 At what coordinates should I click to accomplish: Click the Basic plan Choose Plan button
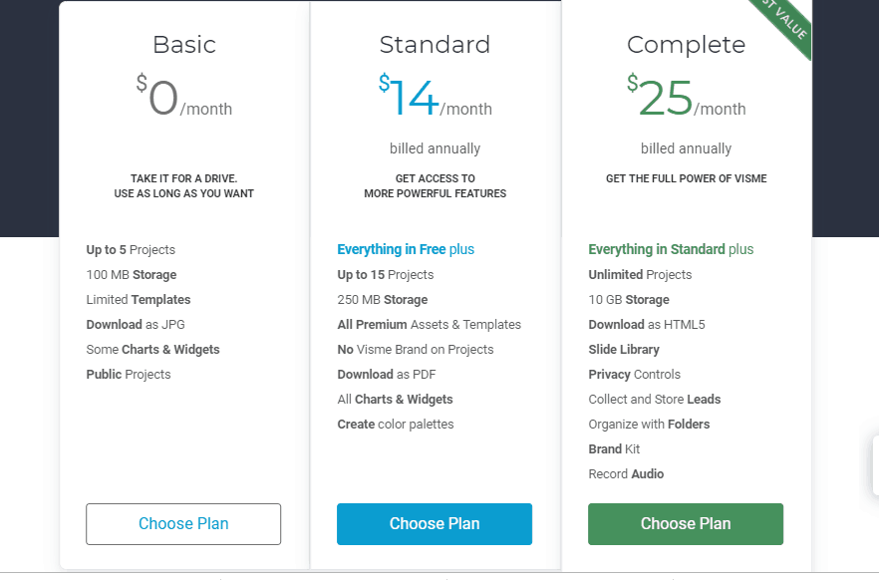183,524
